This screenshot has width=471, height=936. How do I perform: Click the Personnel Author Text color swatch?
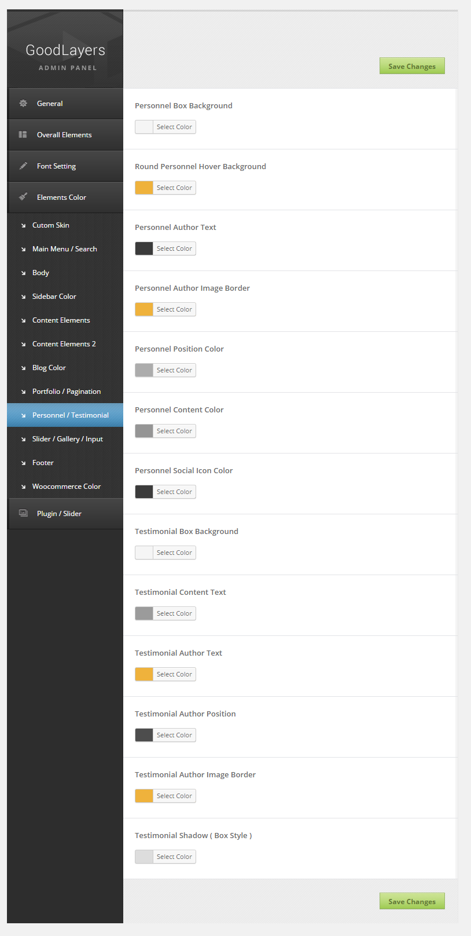click(144, 248)
